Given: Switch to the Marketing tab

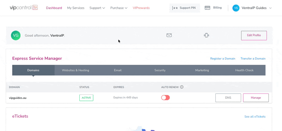Looking at the screenshot, I should [x=202, y=70].
